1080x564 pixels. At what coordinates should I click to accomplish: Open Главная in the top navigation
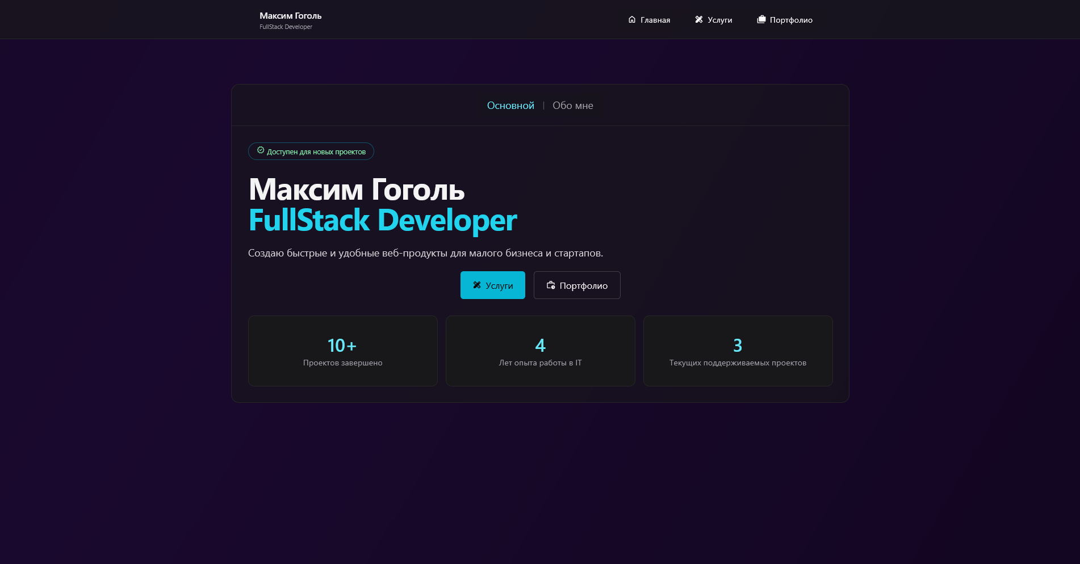[x=649, y=20]
